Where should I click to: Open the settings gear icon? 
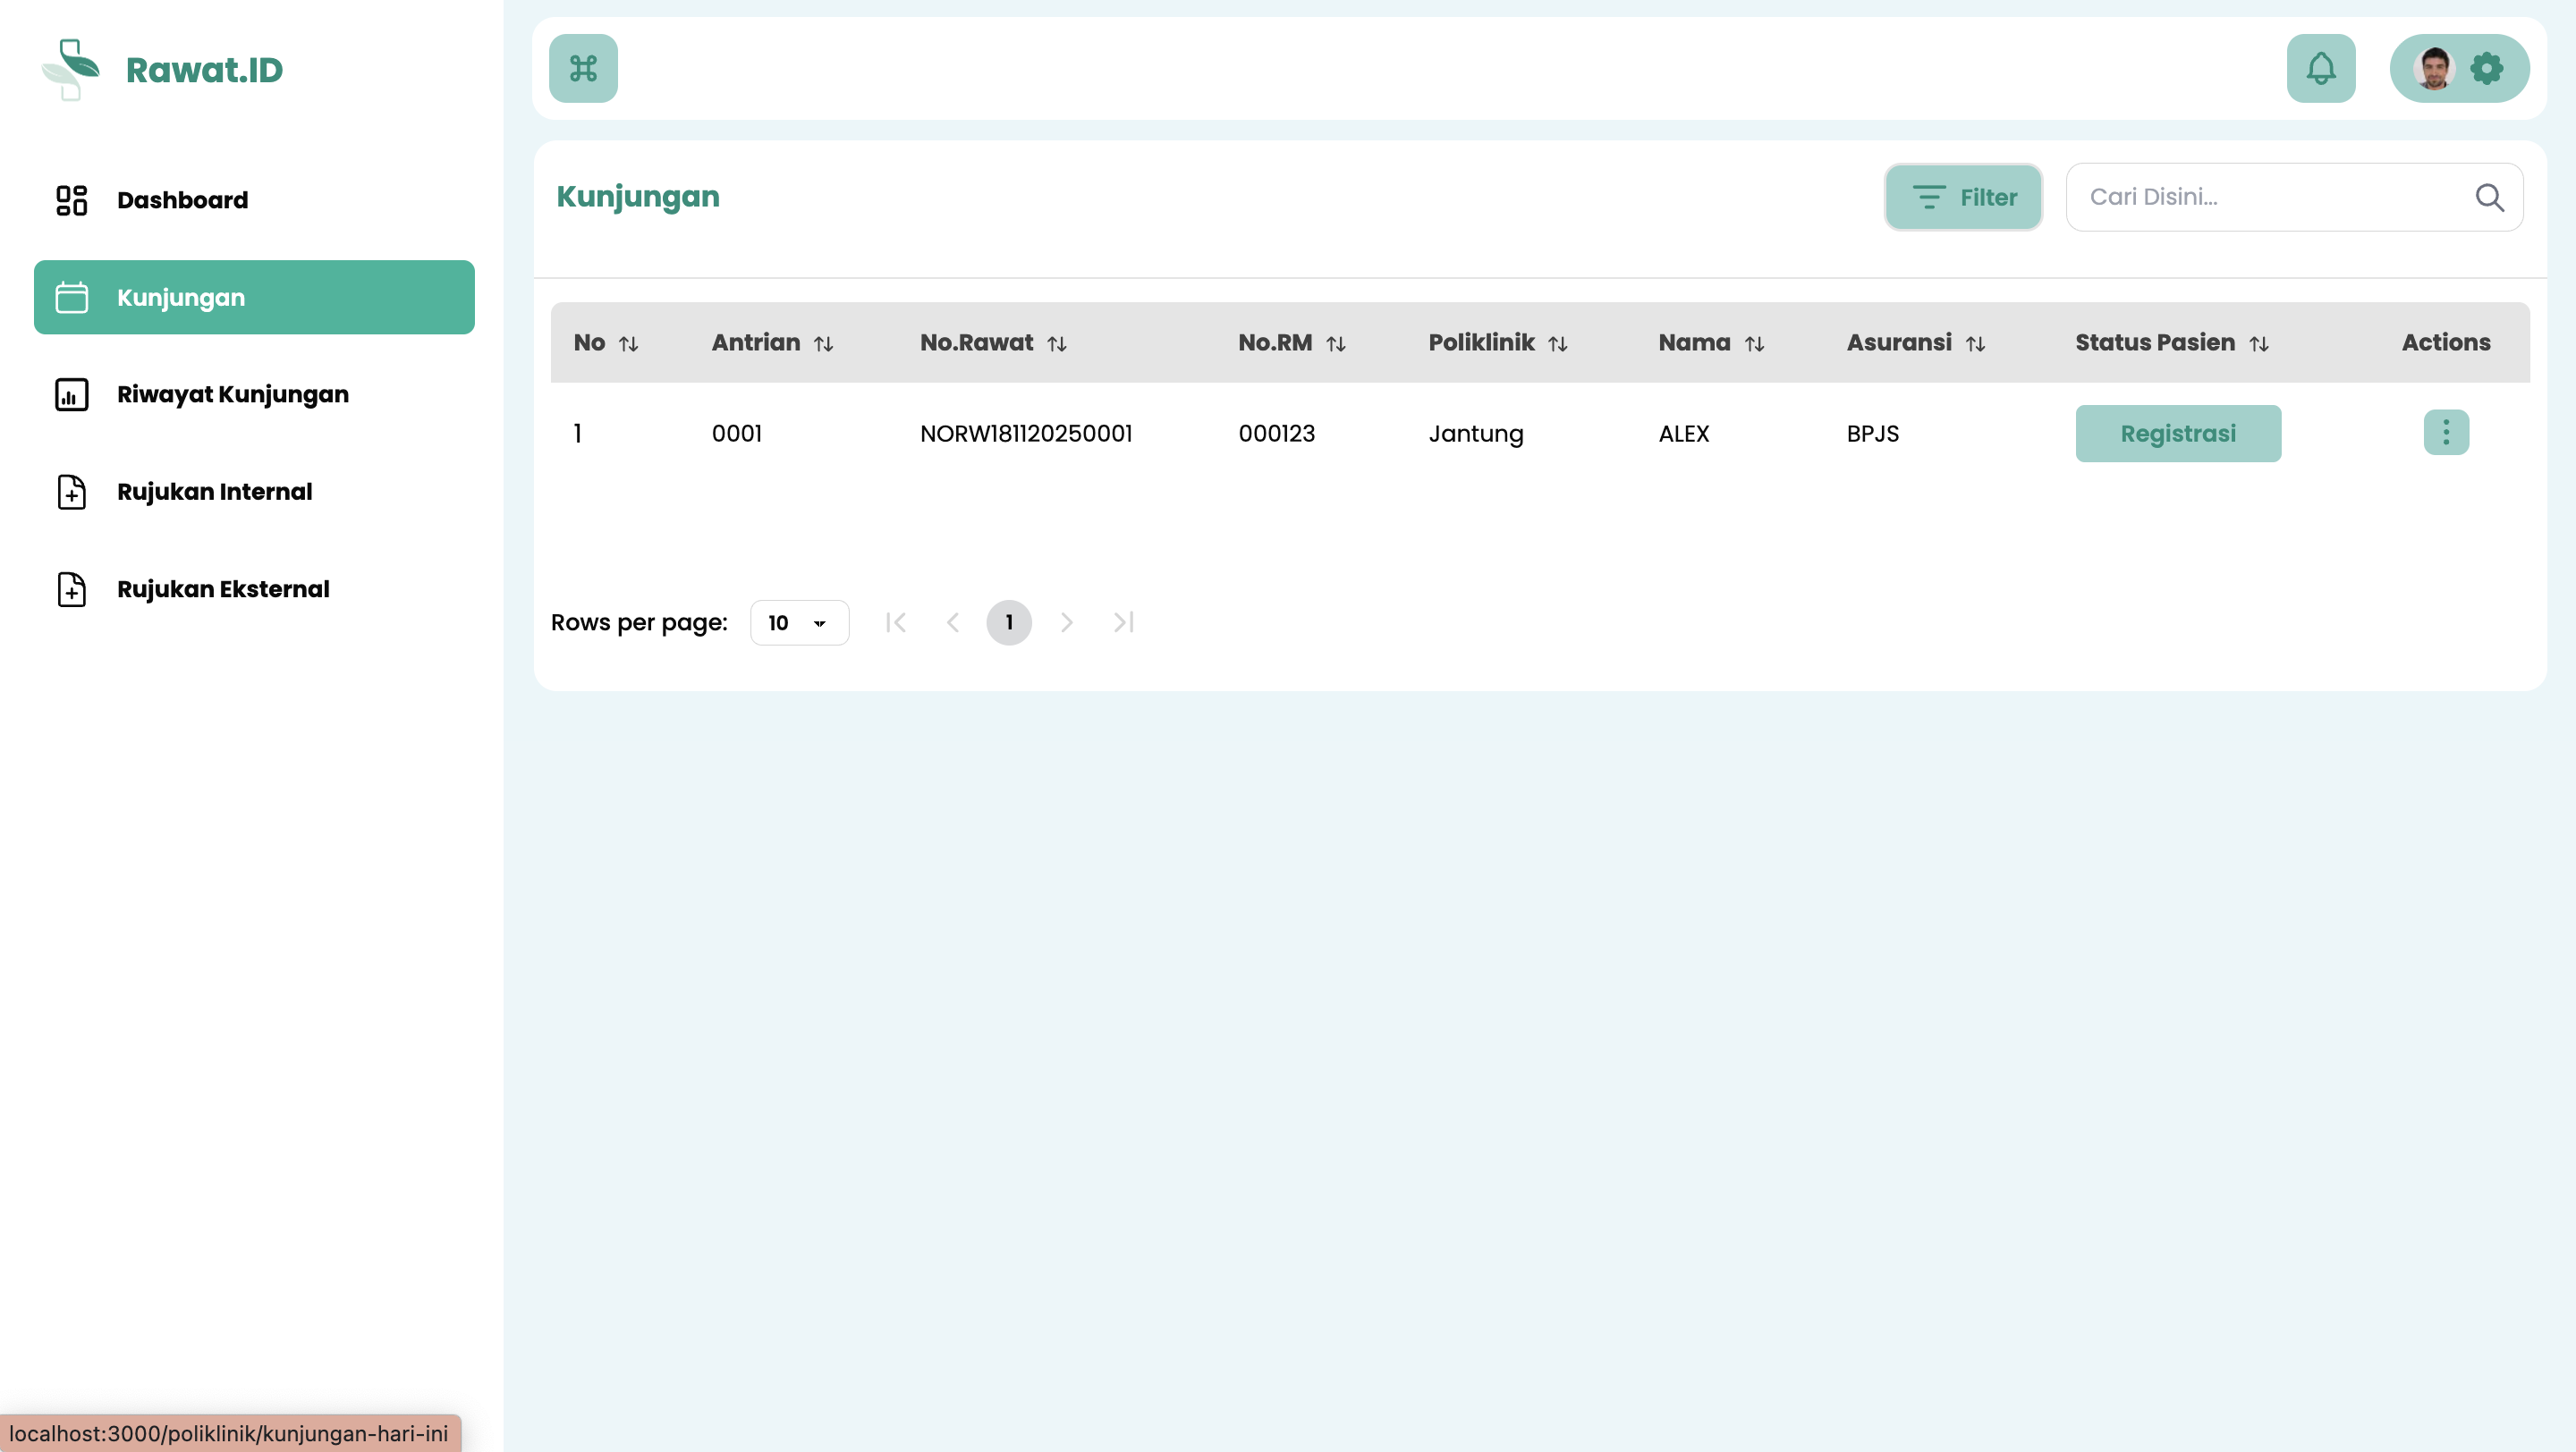tap(2486, 68)
